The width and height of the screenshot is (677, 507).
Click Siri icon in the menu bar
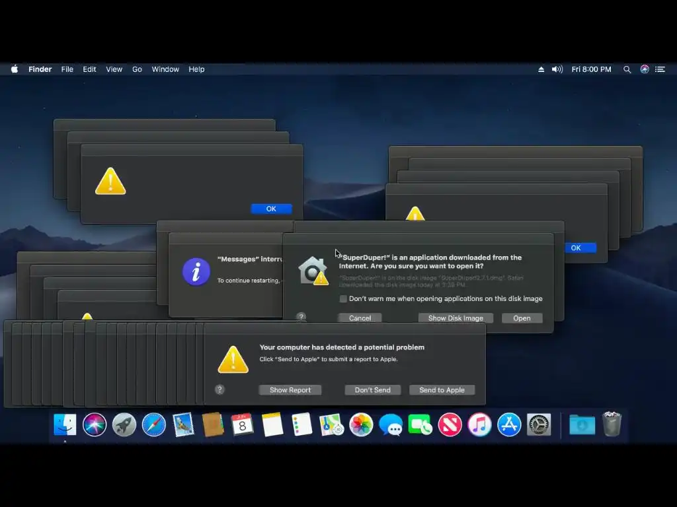coord(644,69)
